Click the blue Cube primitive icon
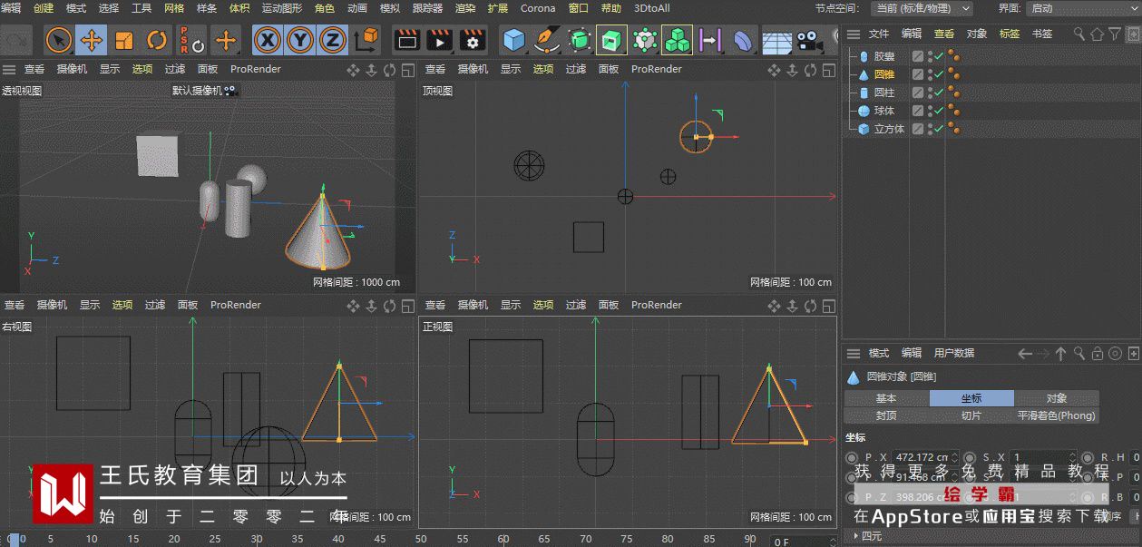Viewport: 1142px width, 547px height. [514, 40]
